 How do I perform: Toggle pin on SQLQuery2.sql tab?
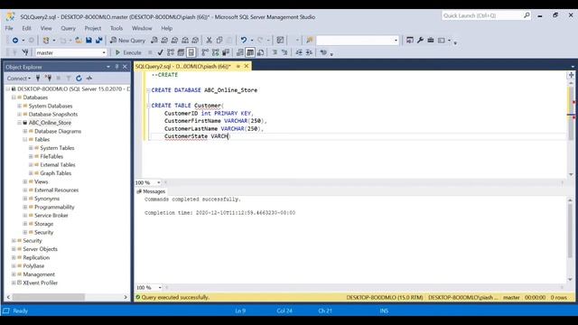pyautogui.click(x=238, y=66)
